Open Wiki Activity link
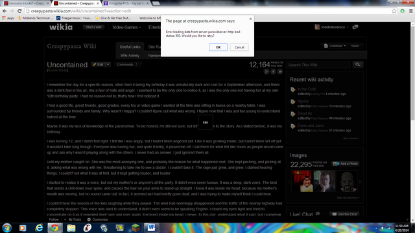 pyautogui.click(x=130, y=56)
